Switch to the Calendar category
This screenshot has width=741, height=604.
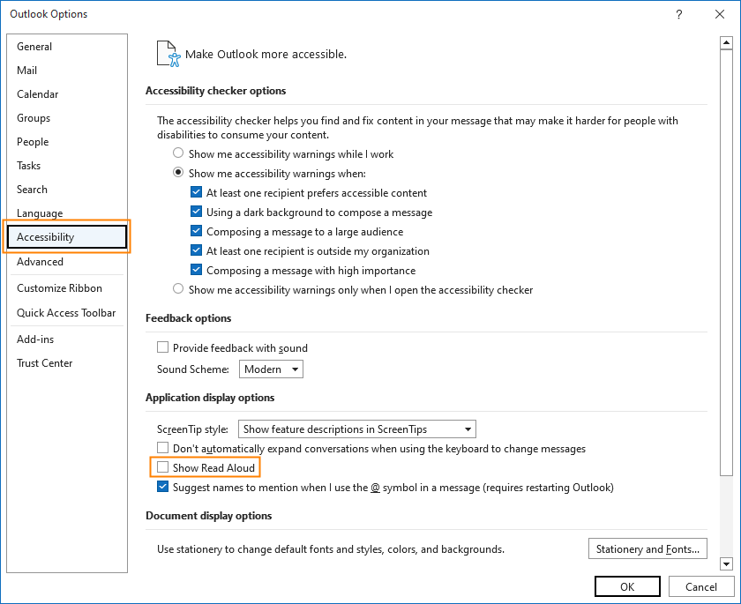(38, 94)
